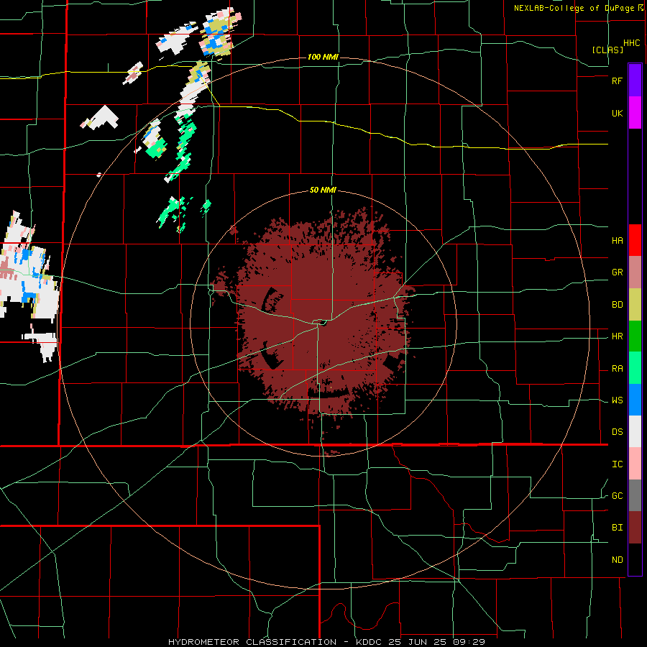
Task: Click the IC pink legend swatch
Action: [x=635, y=464]
